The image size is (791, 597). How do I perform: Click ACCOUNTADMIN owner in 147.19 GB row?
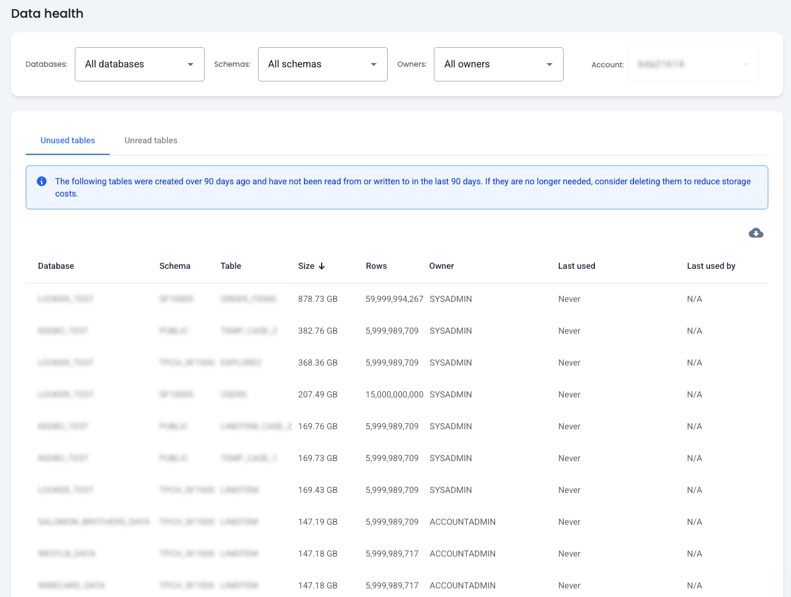click(463, 522)
